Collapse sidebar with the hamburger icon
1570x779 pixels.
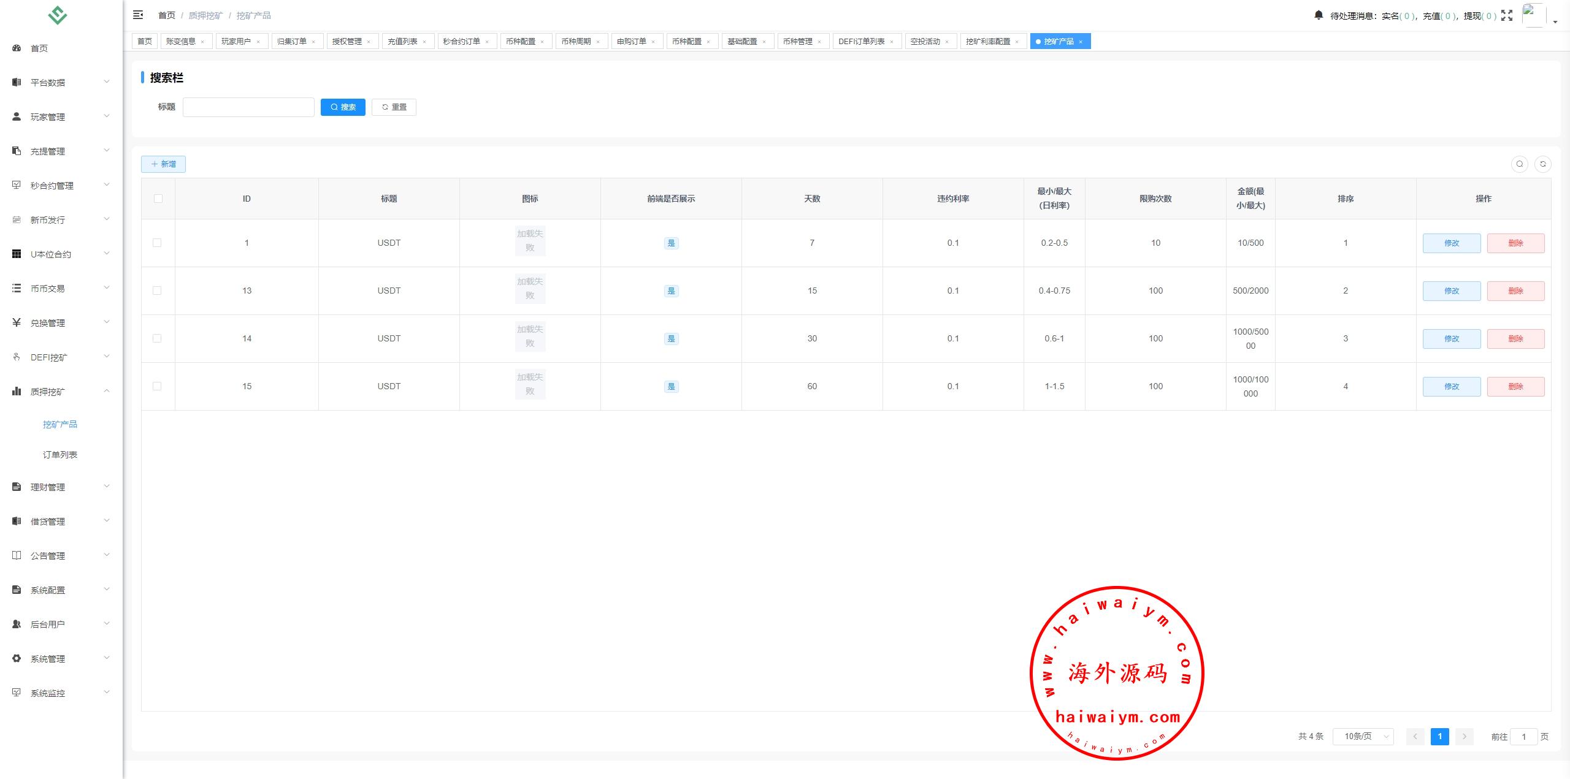[138, 15]
